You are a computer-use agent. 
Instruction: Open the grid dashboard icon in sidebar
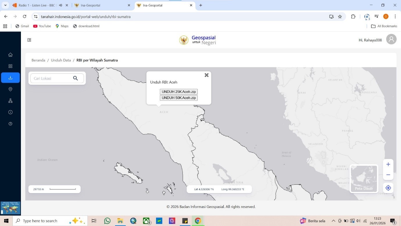(10, 66)
